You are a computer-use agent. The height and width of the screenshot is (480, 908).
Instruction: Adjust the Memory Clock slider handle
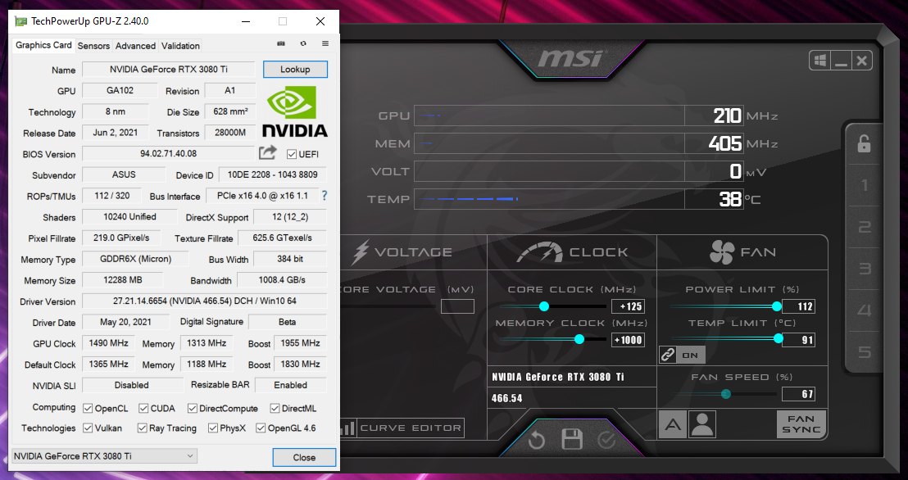click(579, 339)
